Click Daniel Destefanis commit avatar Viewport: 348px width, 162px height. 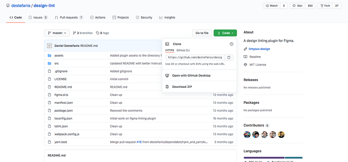(x=49, y=46)
